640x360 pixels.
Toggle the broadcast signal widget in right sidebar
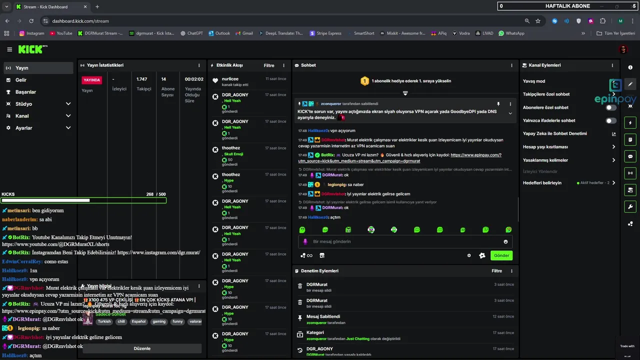(x=630, y=173)
